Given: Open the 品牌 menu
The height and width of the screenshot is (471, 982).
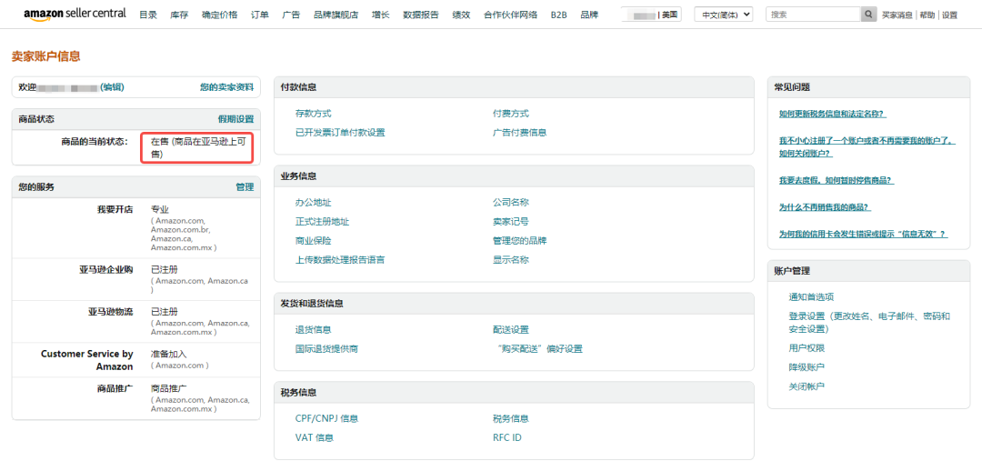Looking at the screenshot, I should pos(589,15).
